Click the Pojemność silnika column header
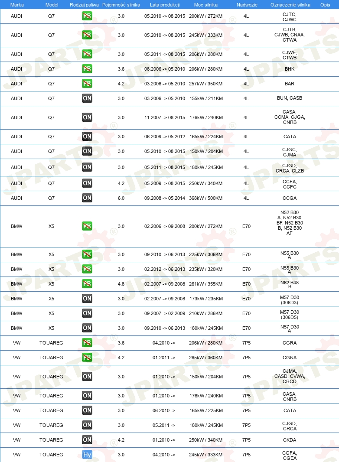Screen dimensions: 339x462 (121, 5)
